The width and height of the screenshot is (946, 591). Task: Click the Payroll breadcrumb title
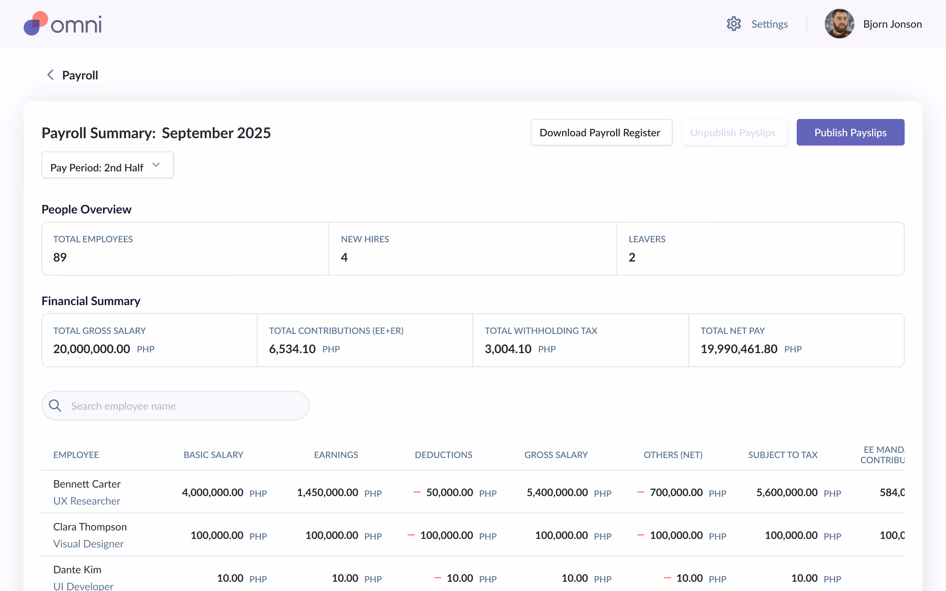[80, 75]
